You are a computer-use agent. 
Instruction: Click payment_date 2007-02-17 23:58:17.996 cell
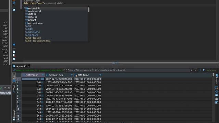(x=59, y=99)
